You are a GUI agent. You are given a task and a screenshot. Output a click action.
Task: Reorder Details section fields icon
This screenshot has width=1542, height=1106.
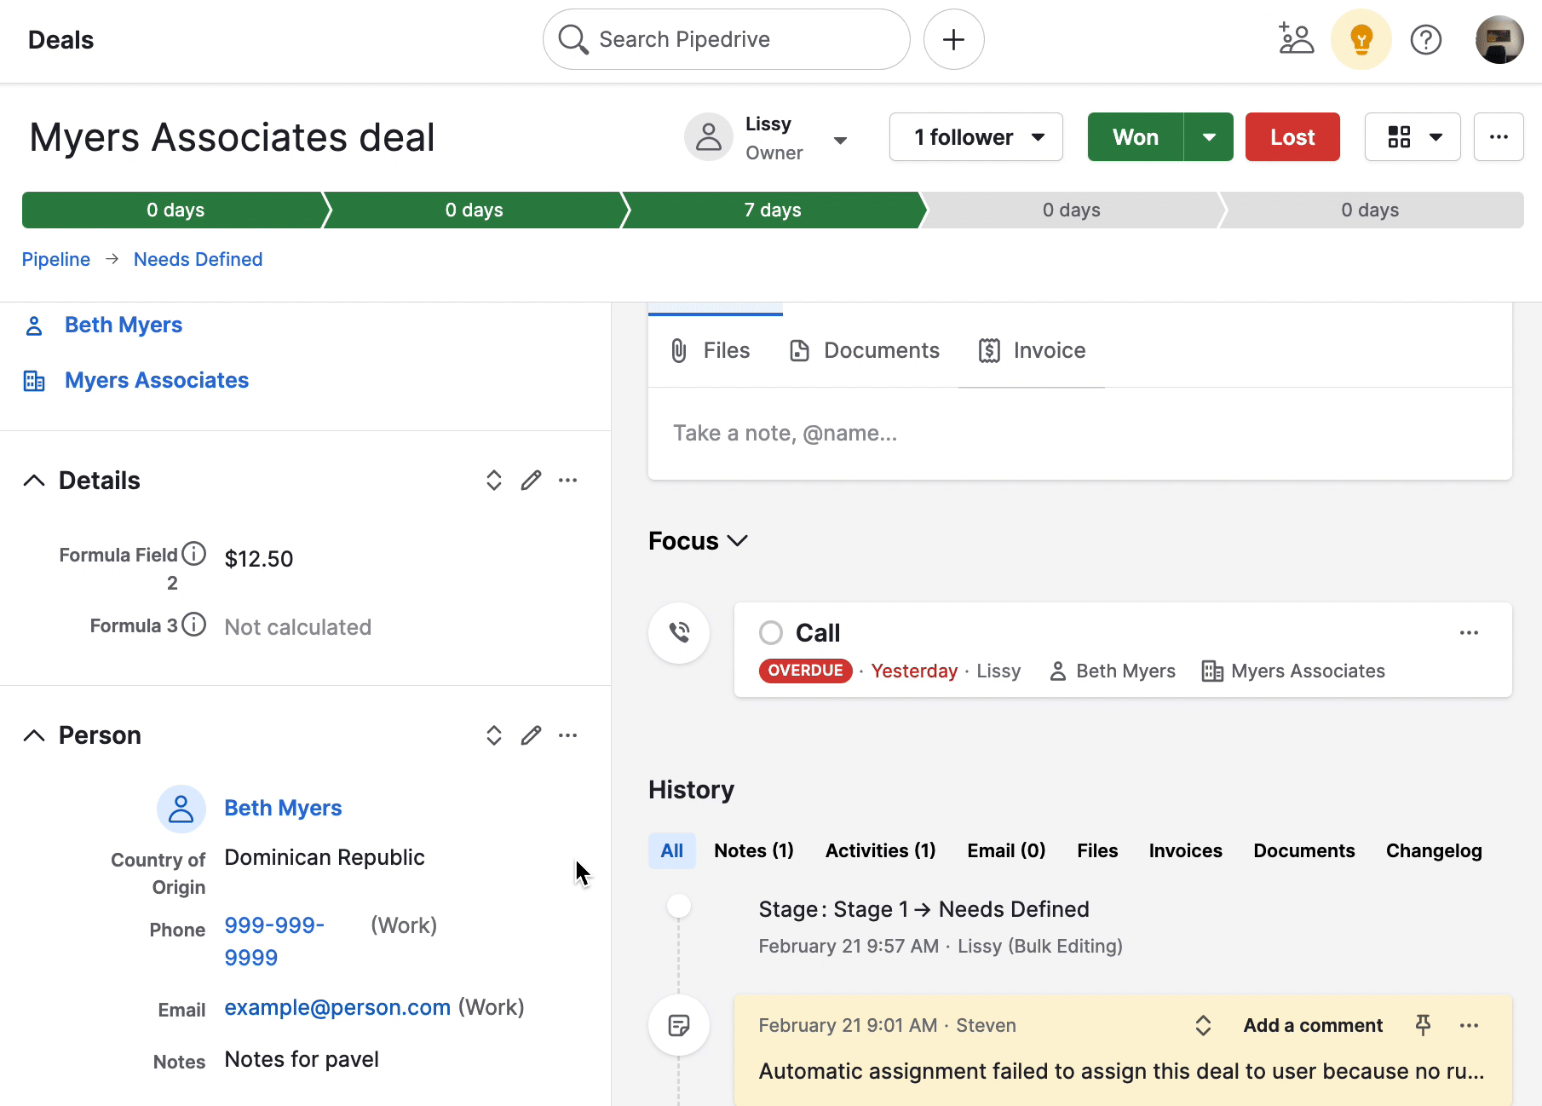pos(493,481)
